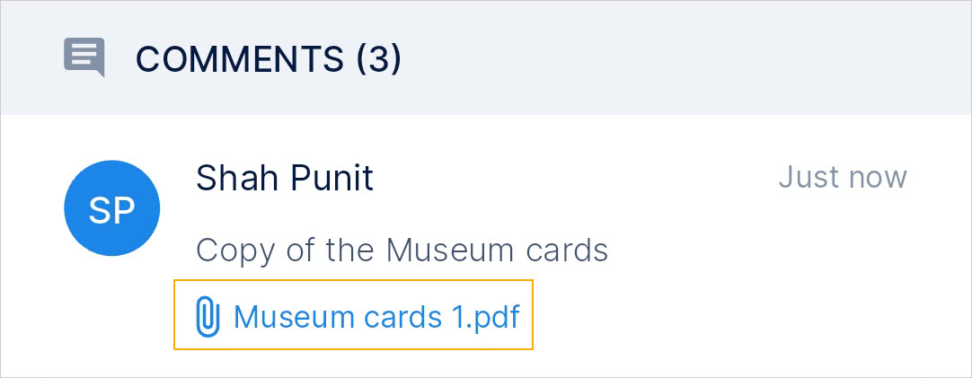Image resolution: width=972 pixels, height=378 pixels.
Task: Select the Shah Punit commenter name
Action: point(284,178)
